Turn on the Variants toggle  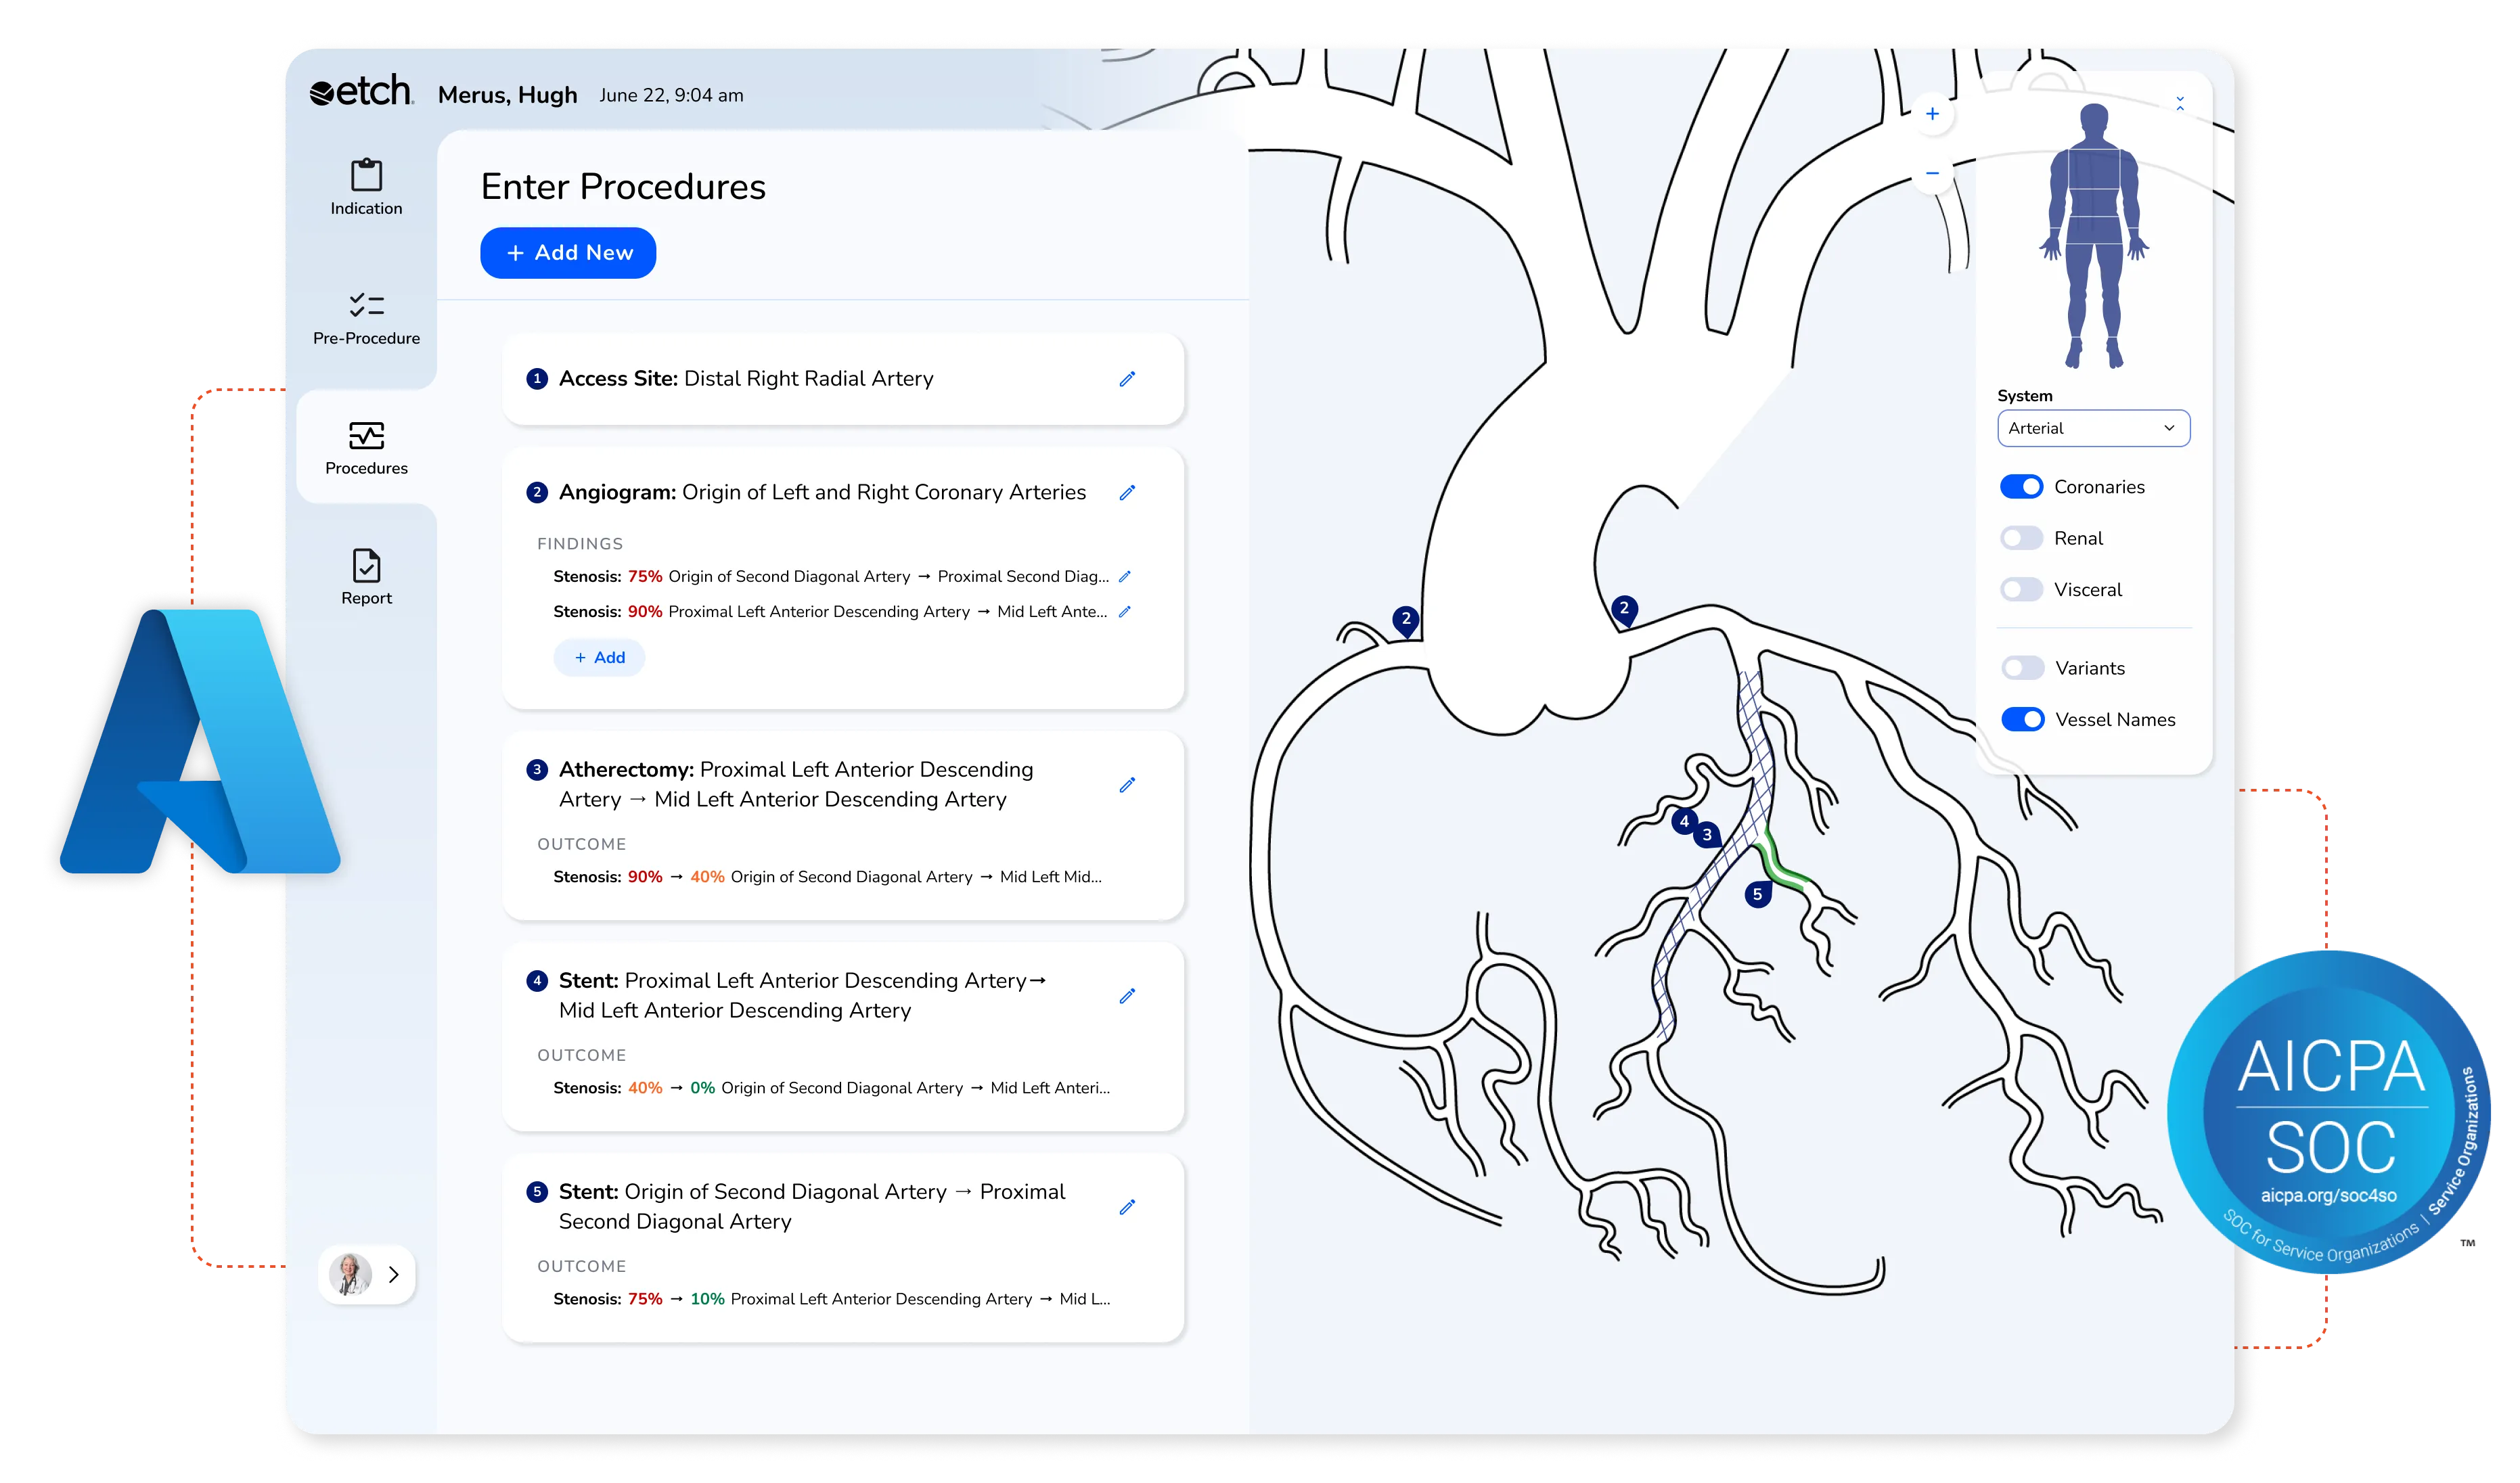(x=2021, y=667)
